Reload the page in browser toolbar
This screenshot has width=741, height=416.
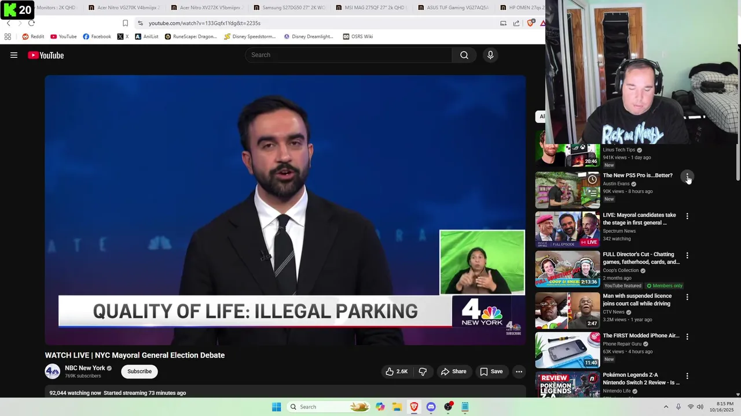click(x=31, y=23)
